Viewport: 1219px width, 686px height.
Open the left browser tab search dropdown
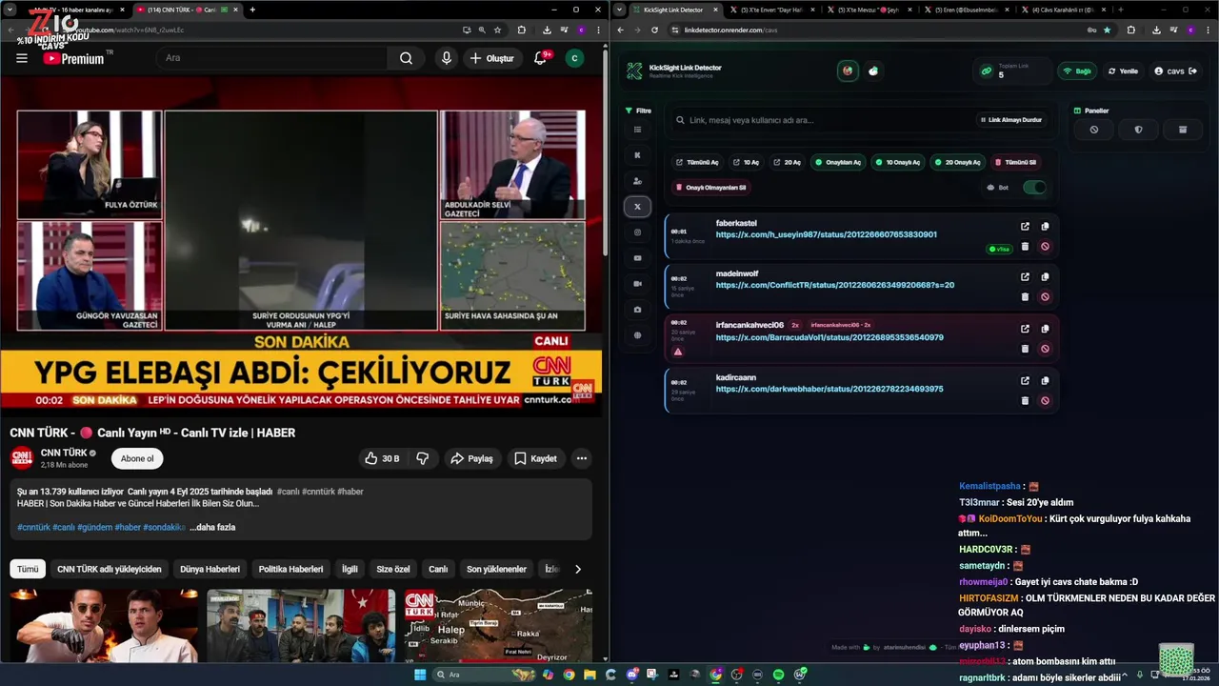click(x=10, y=10)
